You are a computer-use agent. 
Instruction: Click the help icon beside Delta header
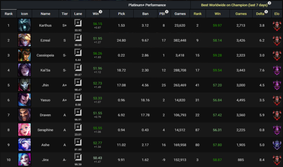266,12
